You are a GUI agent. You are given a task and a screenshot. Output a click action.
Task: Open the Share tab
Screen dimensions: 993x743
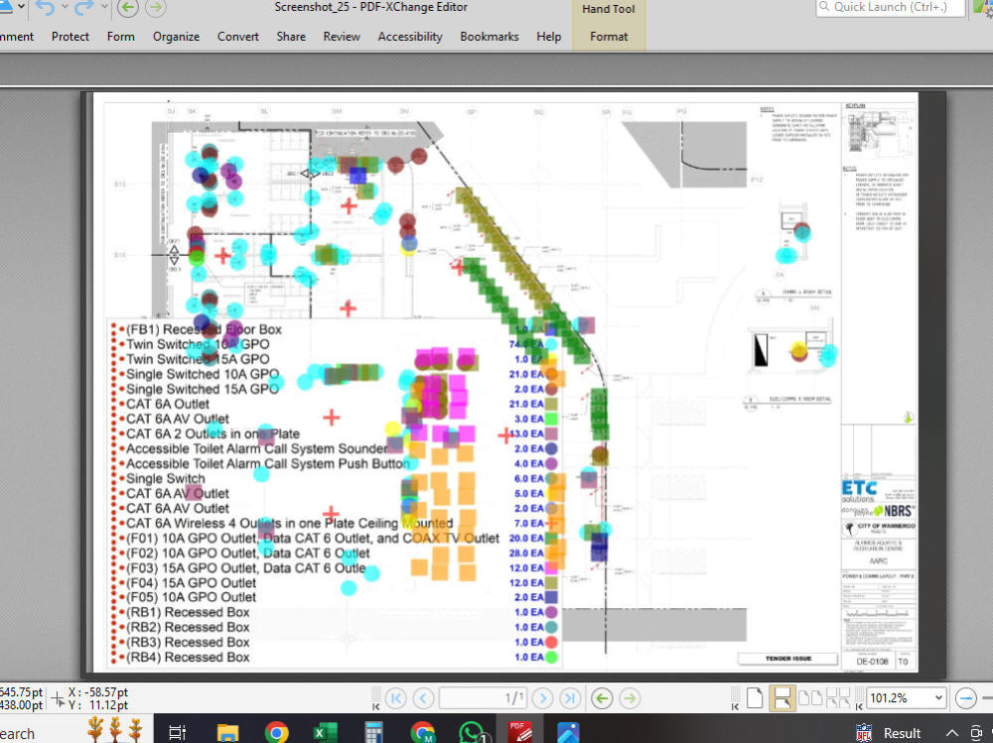pyautogui.click(x=291, y=37)
